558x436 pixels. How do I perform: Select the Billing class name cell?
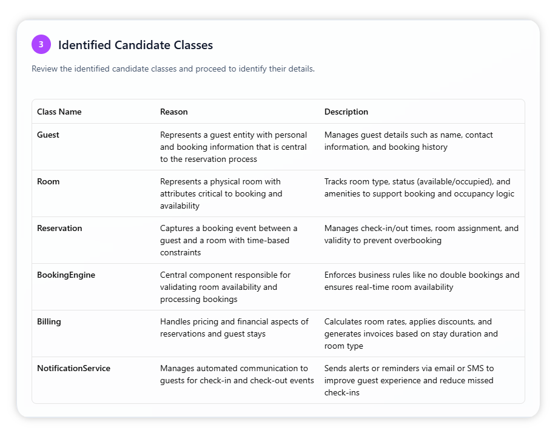(49, 321)
